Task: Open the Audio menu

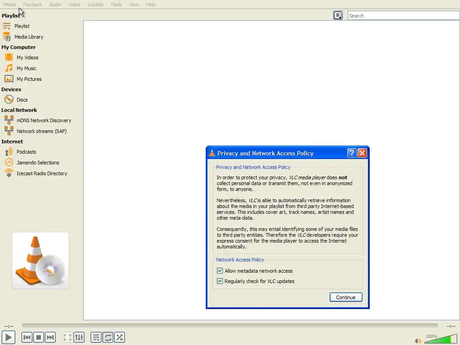Action: (x=55, y=4)
